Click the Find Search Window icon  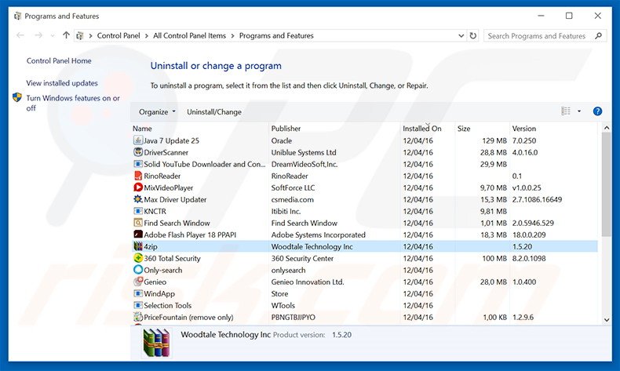click(138, 223)
